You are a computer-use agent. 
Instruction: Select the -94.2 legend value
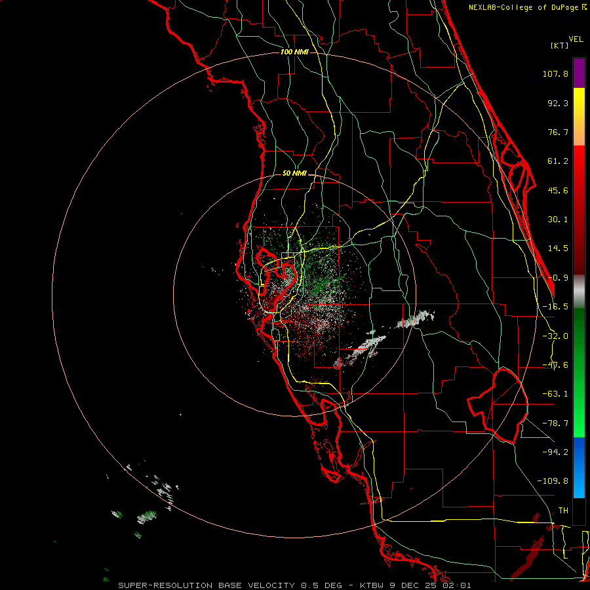(555, 452)
